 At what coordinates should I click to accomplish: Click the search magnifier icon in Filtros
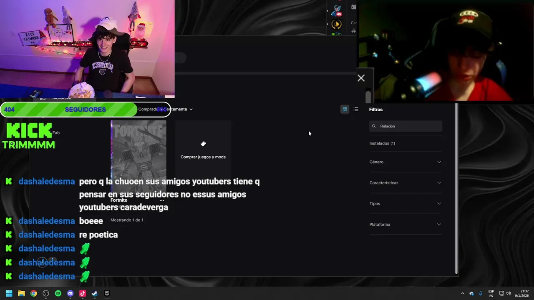point(374,126)
